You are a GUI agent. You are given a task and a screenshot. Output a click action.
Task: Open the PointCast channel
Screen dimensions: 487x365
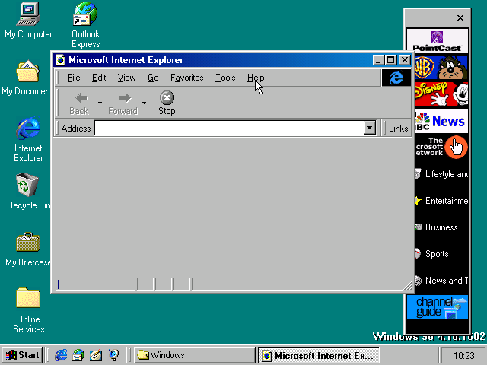click(x=436, y=41)
